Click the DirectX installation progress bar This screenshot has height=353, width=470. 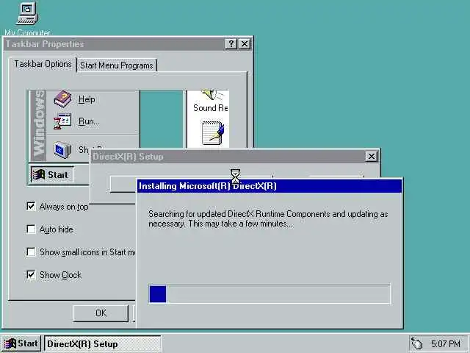[x=270, y=294]
